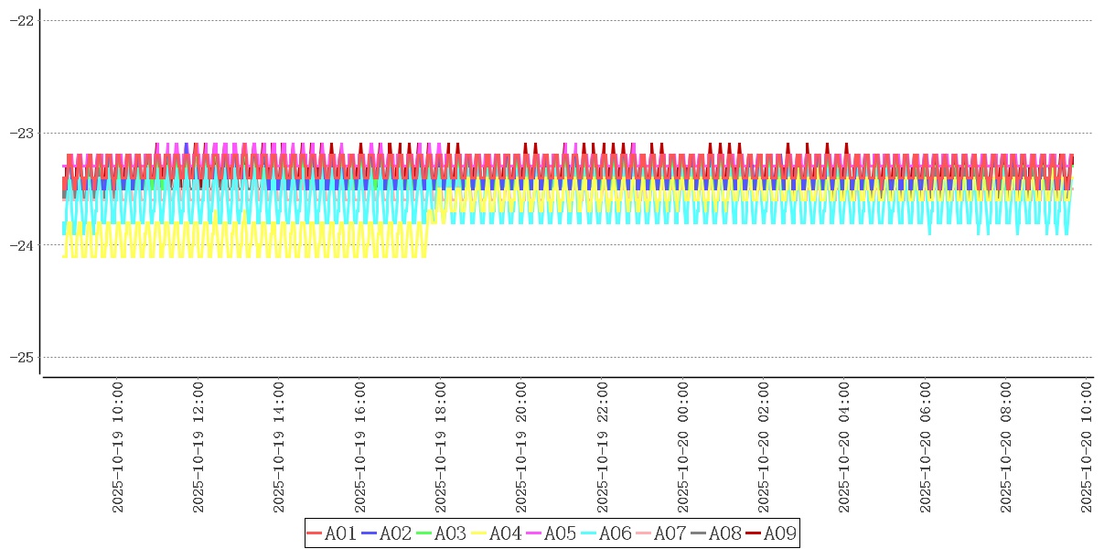Click the A03 green legend swatch

pos(442,533)
